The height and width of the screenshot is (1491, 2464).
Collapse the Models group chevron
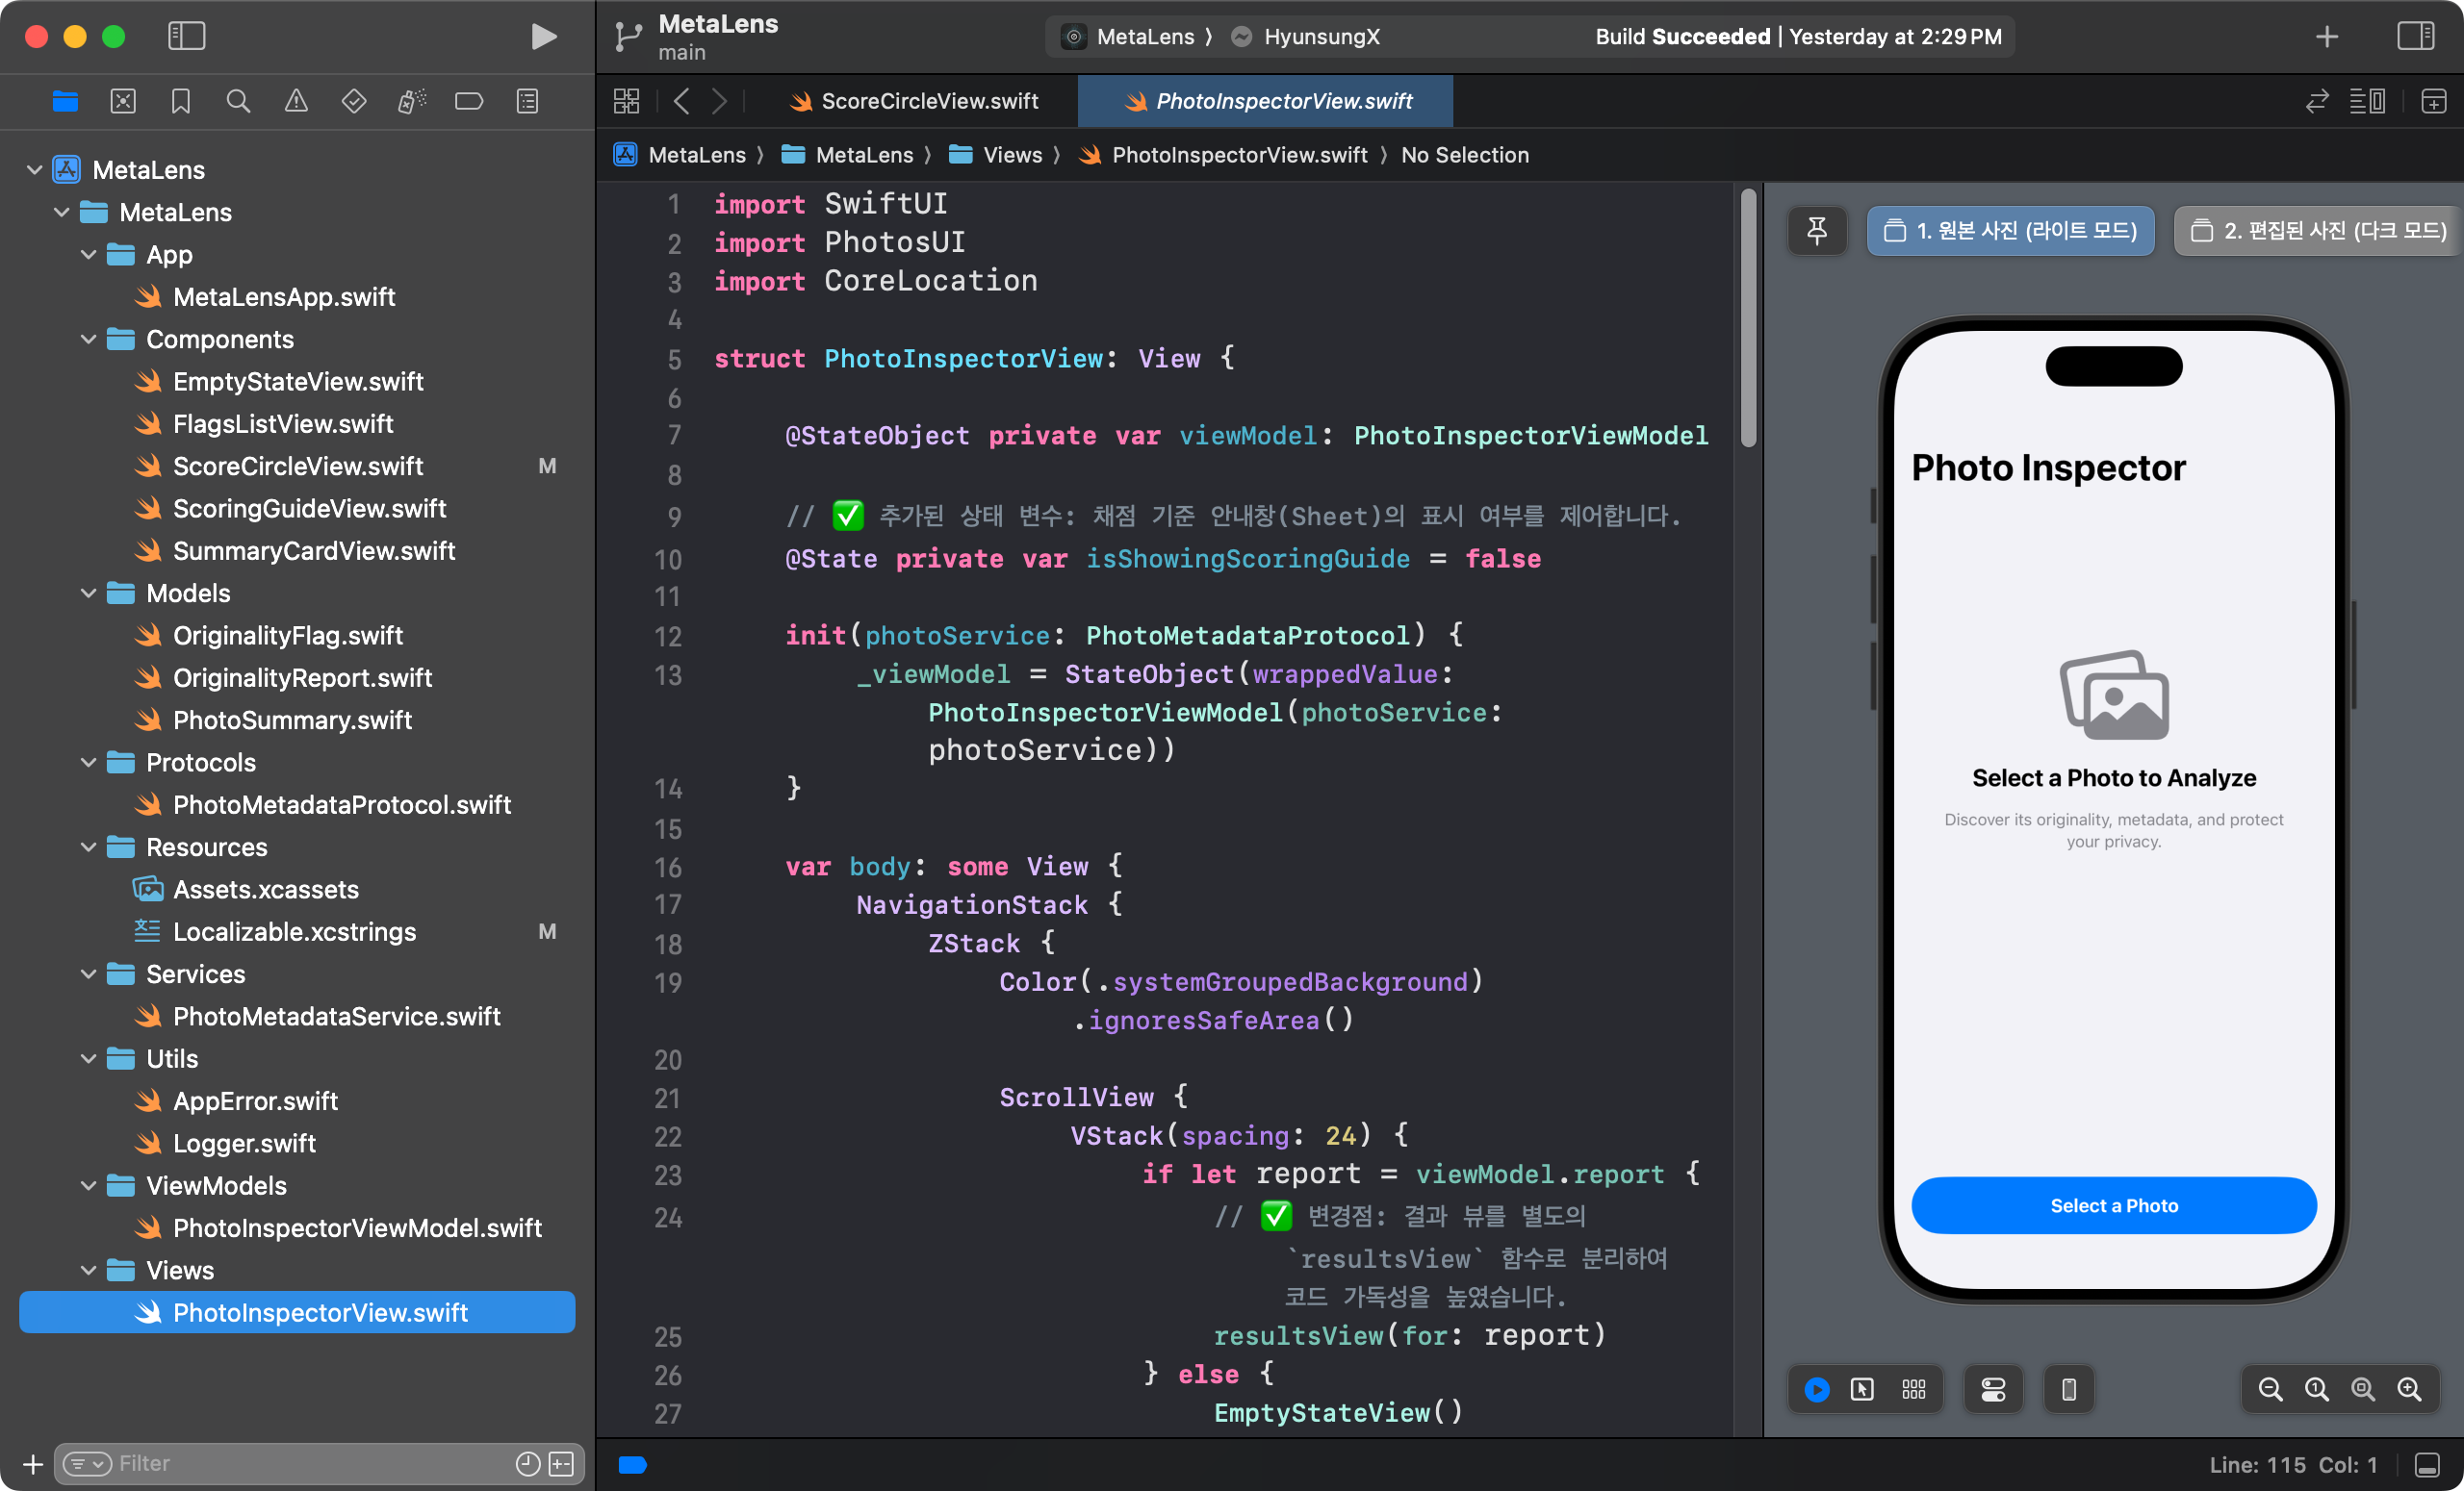coord(89,594)
